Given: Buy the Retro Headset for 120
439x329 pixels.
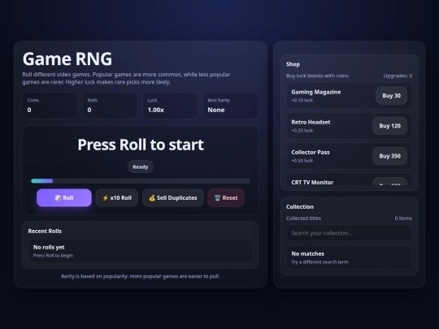Looking at the screenshot, I should tap(389, 126).
